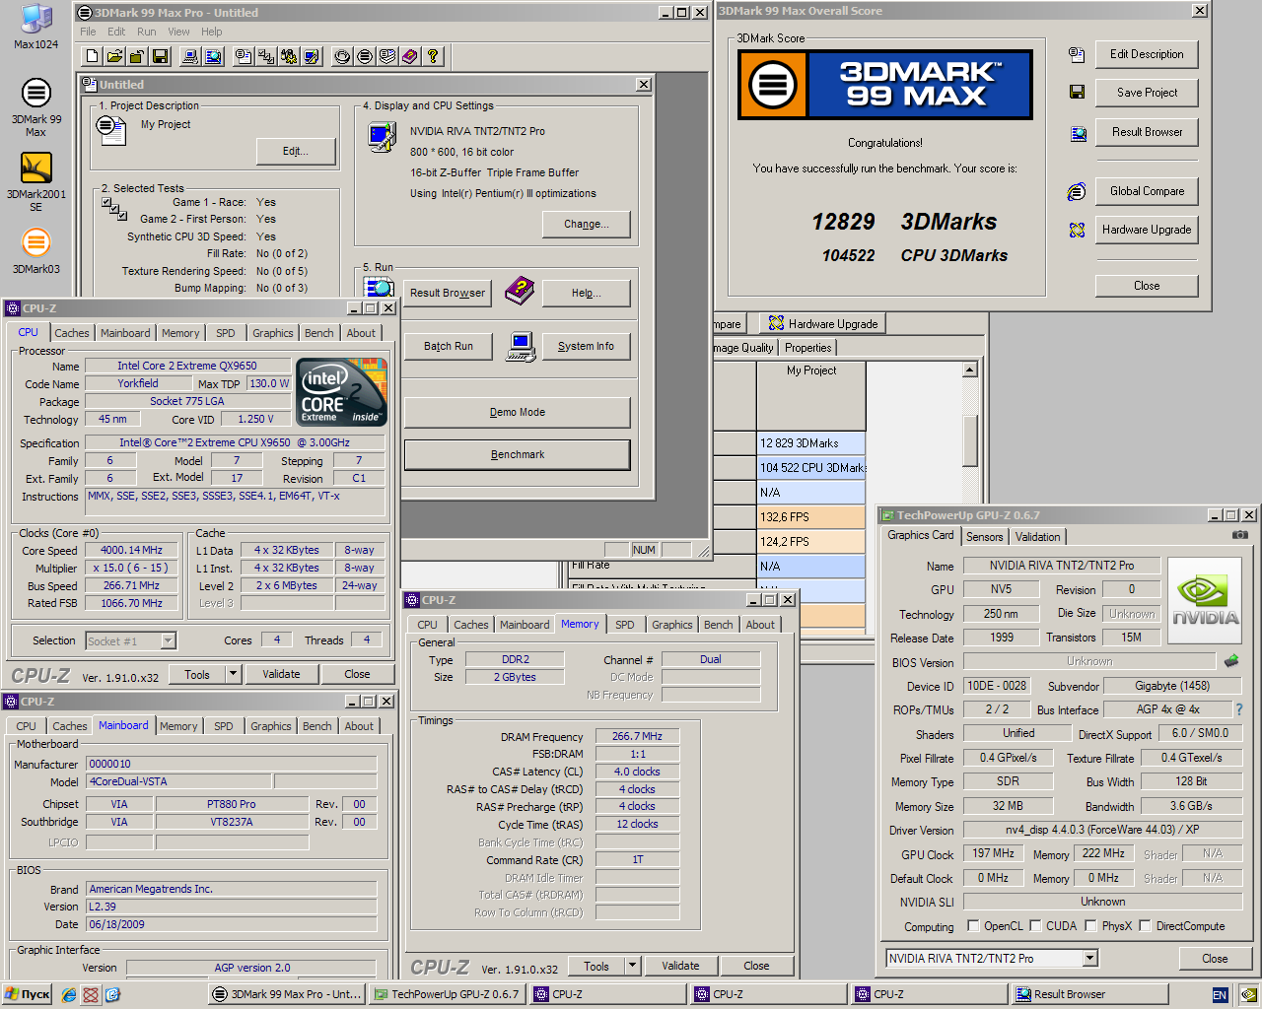Click the New project toolbar icon
Screen dimensions: 1262x1009
pyautogui.click(x=92, y=56)
